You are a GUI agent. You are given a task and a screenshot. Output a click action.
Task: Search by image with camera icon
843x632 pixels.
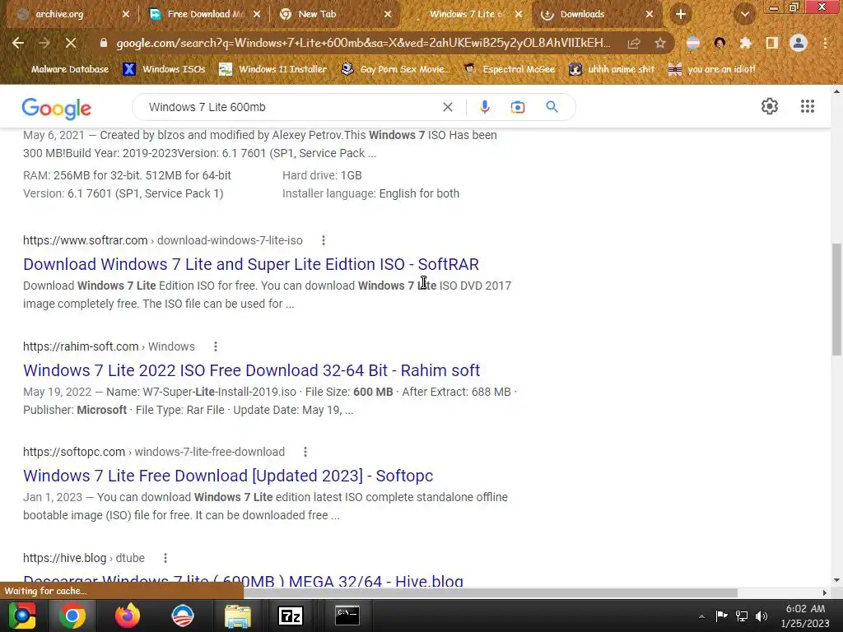[518, 107]
